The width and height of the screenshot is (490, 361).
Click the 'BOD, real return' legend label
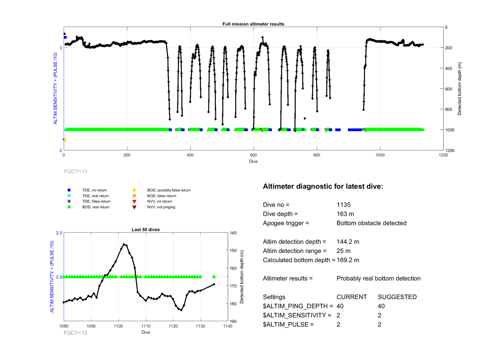96,207
